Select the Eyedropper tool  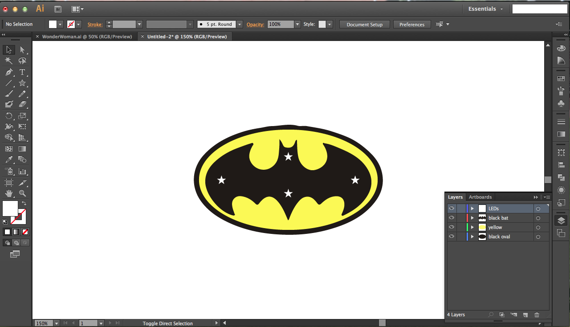click(9, 159)
